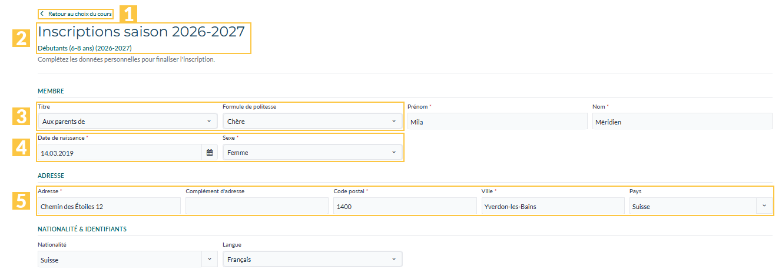This screenshot has width=782, height=276.
Task: Click into the Prénom field containing Mila
Action: tap(498, 122)
